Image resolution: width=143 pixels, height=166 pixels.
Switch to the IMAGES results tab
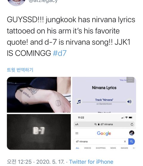124,148
